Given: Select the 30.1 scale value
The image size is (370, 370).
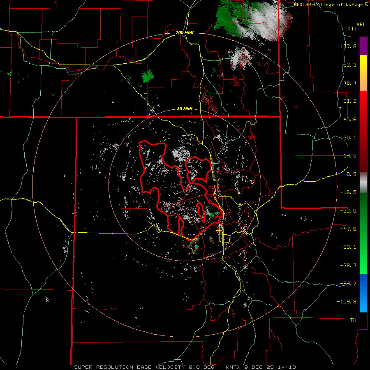Looking at the screenshot, I should tap(350, 138).
